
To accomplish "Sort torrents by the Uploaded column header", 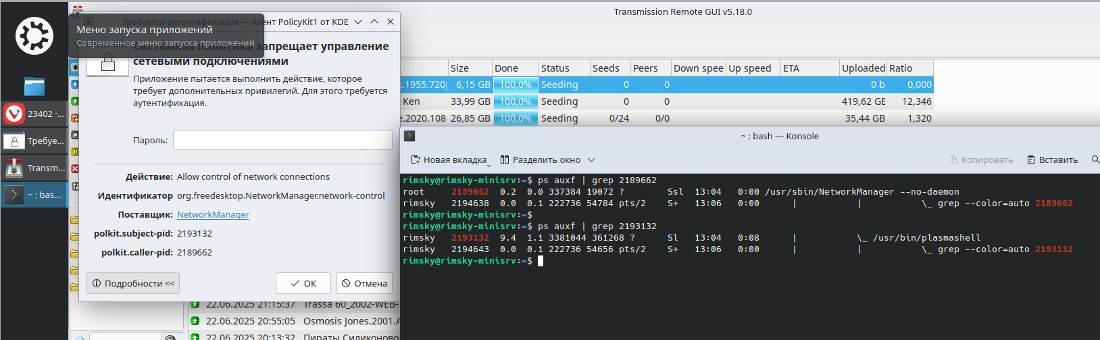I will [864, 68].
